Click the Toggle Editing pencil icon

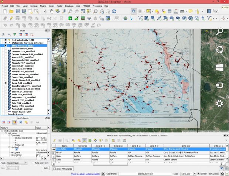click(x=11, y=18)
